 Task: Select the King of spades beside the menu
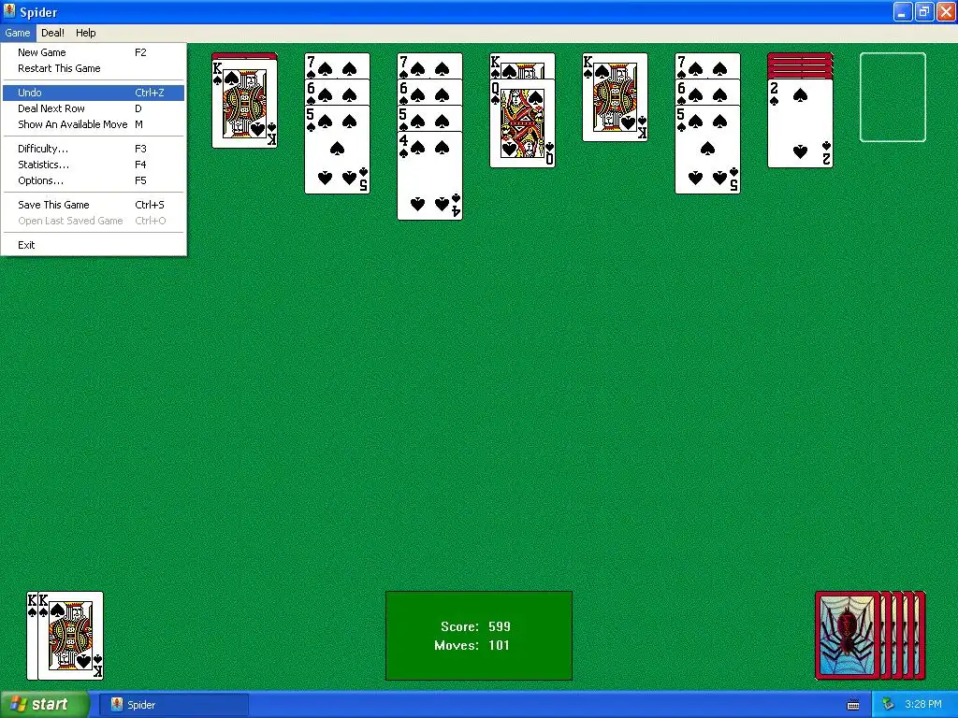click(244, 104)
